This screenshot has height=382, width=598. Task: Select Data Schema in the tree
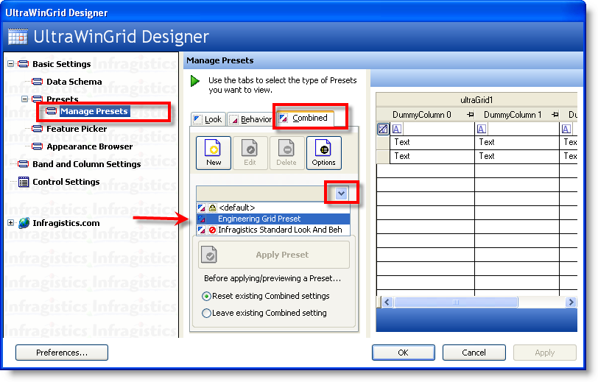pyautogui.click(x=74, y=81)
